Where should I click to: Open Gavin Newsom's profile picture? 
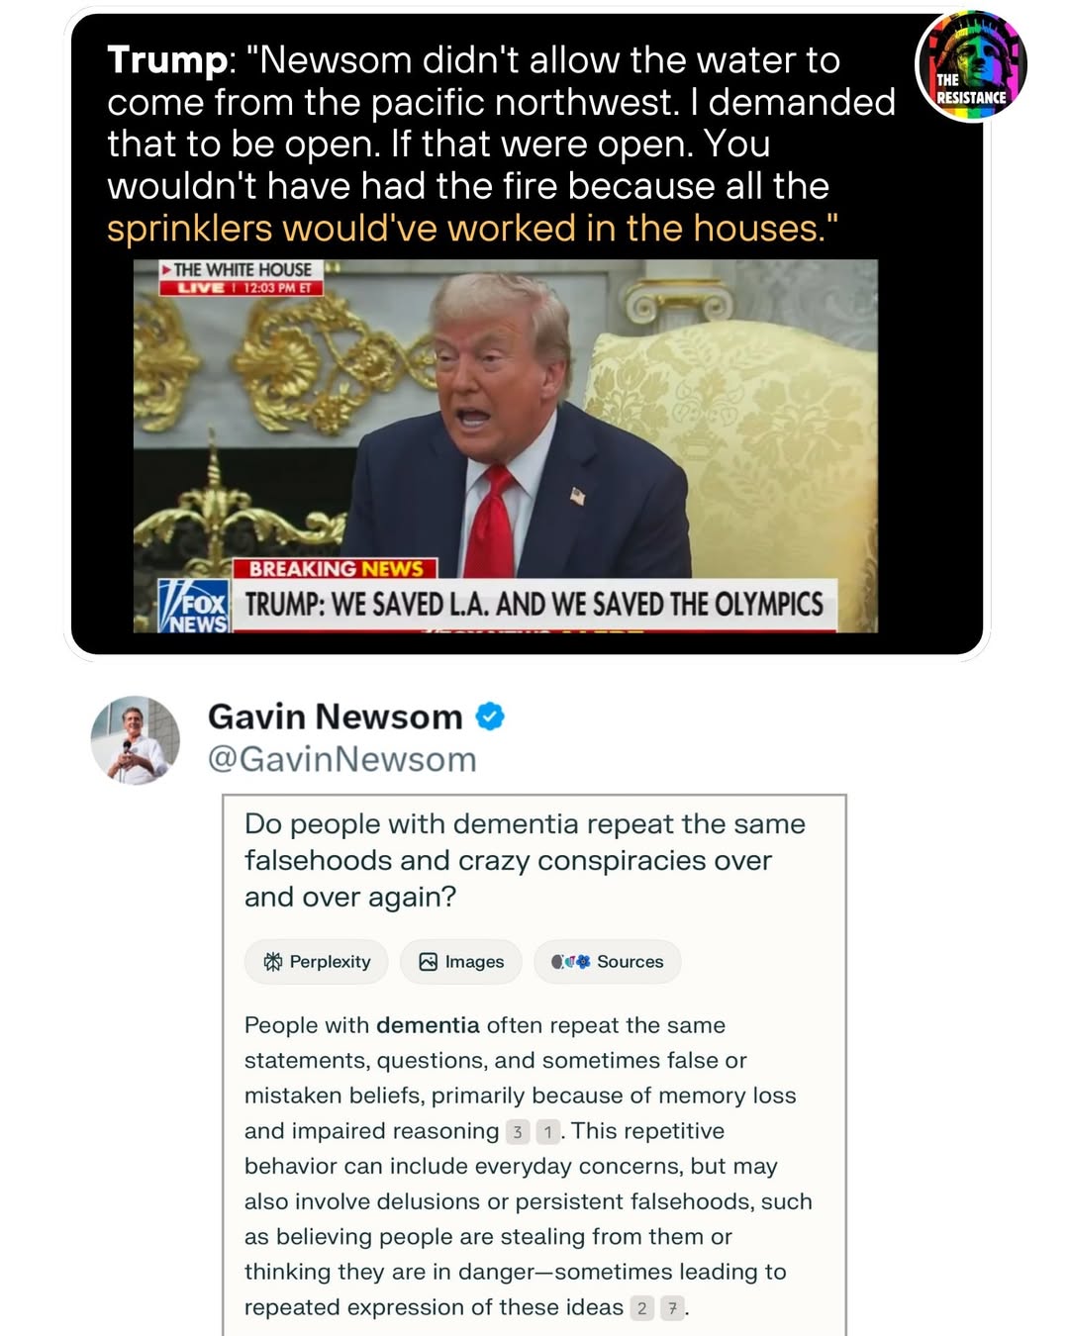point(136,740)
